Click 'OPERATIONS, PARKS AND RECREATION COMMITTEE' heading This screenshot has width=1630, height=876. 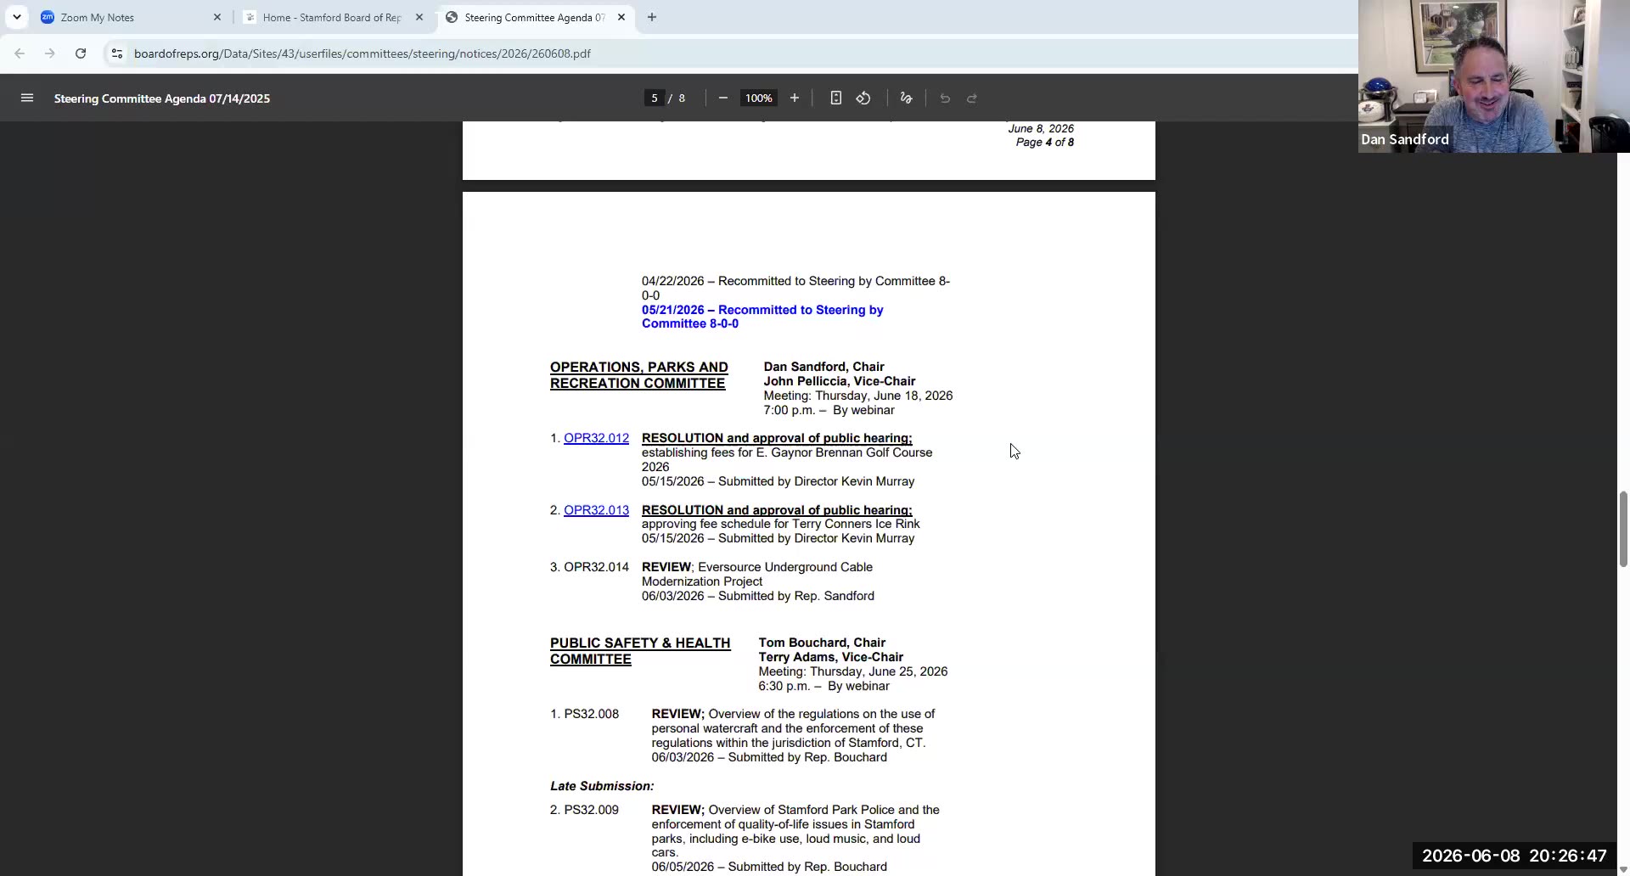[638, 375]
